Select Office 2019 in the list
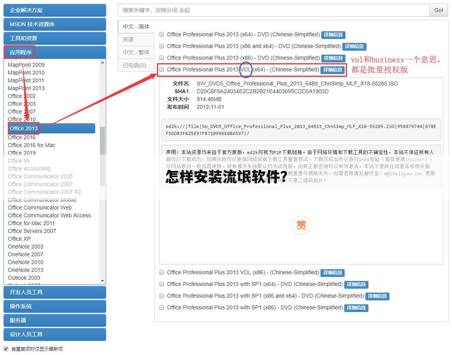452x355 pixels. tap(21, 153)
